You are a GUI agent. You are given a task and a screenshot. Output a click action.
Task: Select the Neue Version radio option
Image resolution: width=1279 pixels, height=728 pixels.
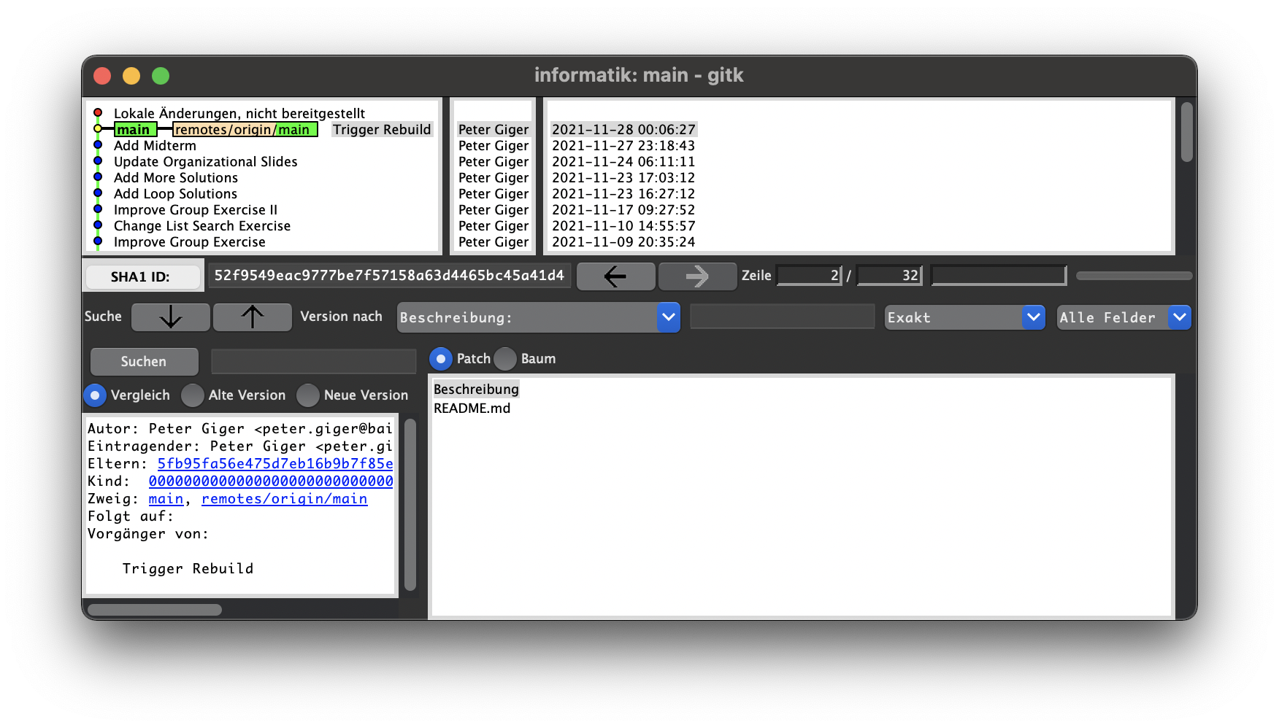click(x=308, y=395)
